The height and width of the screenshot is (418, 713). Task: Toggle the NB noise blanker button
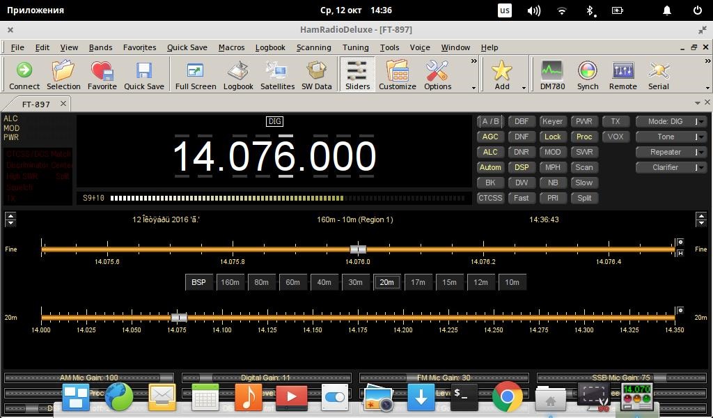(x=552, y=183)
